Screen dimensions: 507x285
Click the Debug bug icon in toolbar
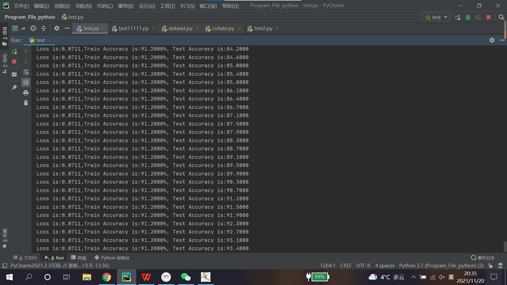click(x=468, y=17)
